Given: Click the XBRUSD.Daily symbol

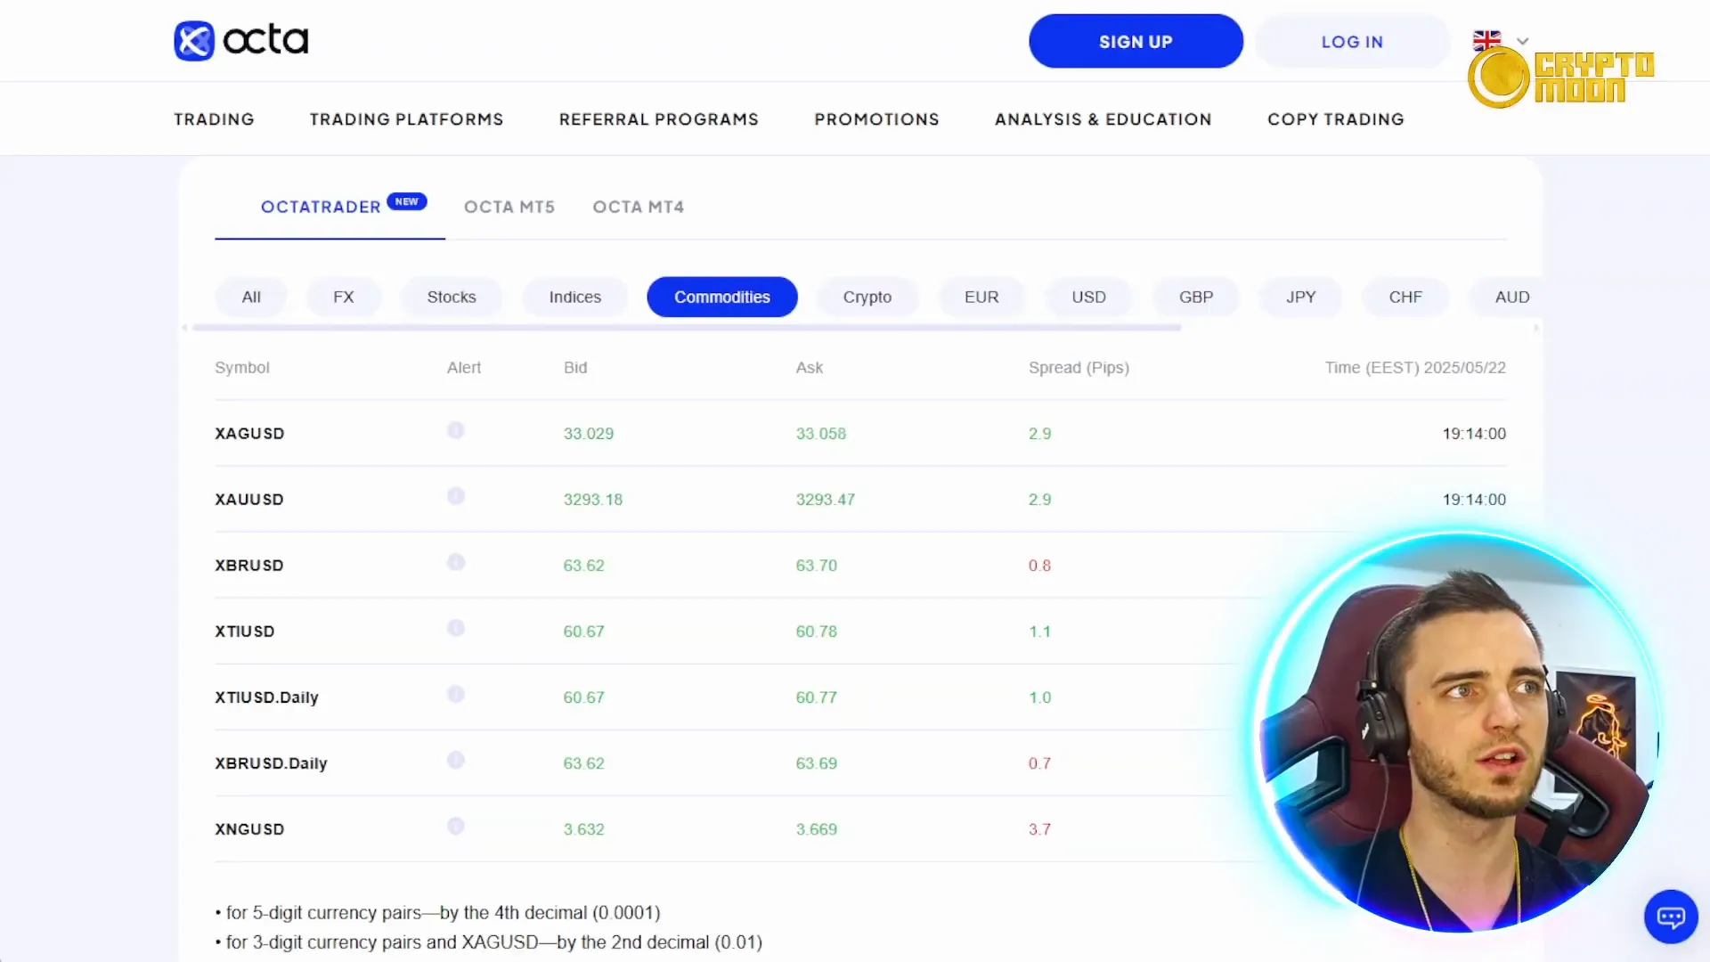Looking at the screenshot, I should click(x=271, y=763).
